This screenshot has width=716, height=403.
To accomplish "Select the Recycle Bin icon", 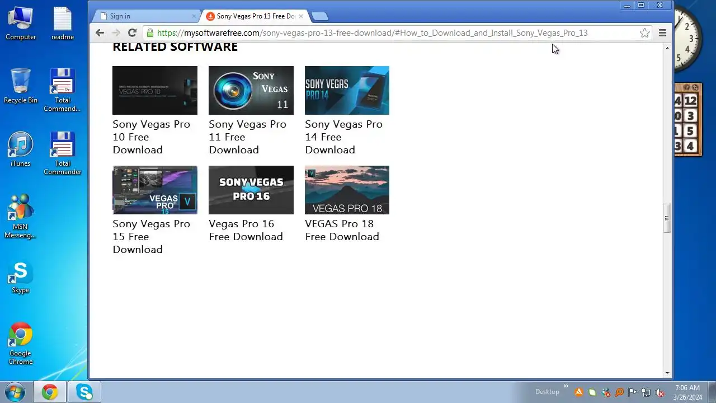I will (x=21, y=86).
